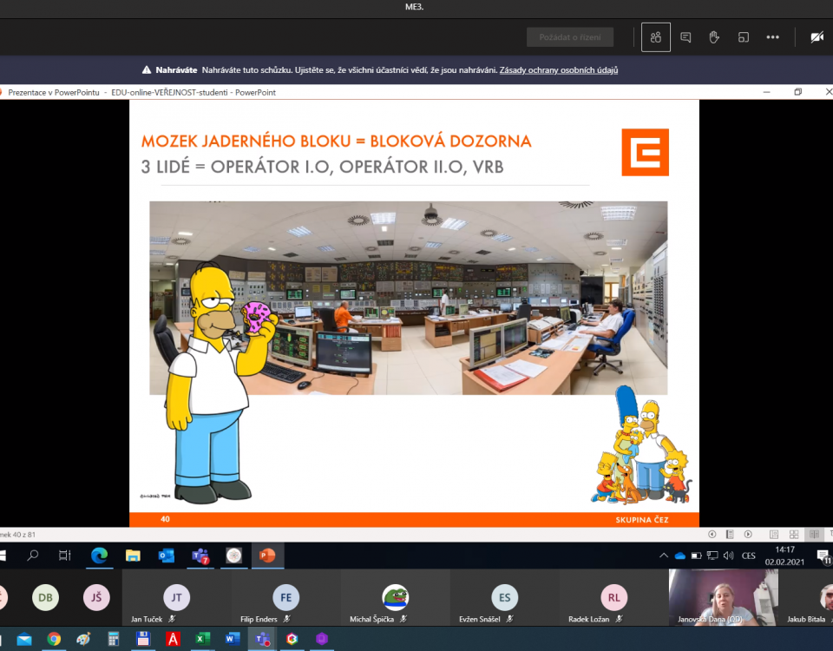Open the slide menu icon between the arrows

730,534
